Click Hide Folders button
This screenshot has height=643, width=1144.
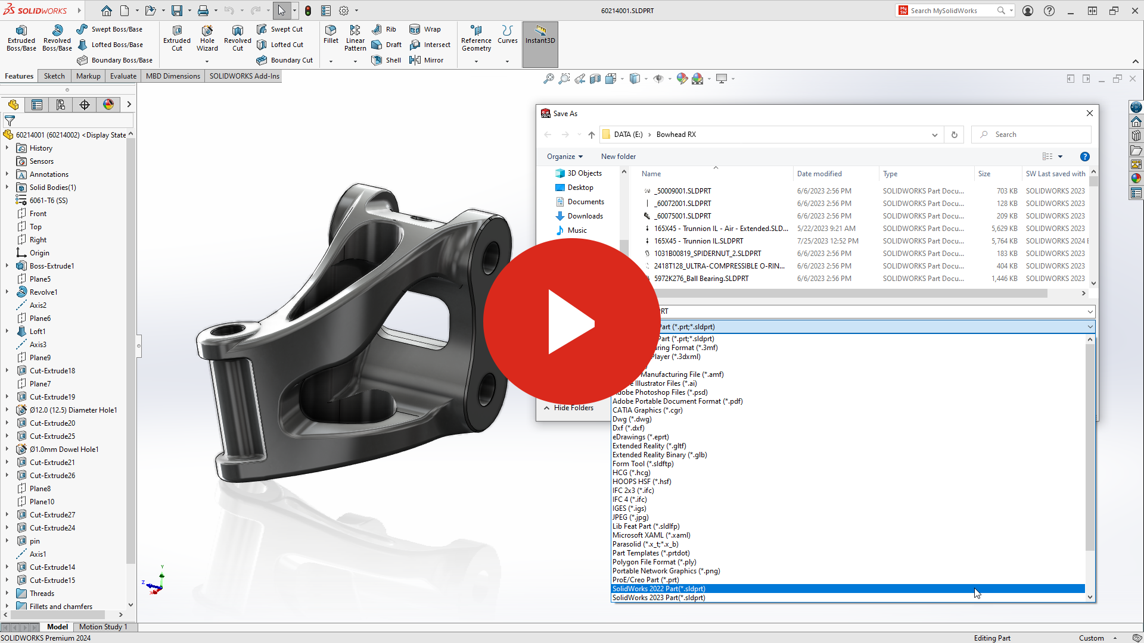pos(568,408)
